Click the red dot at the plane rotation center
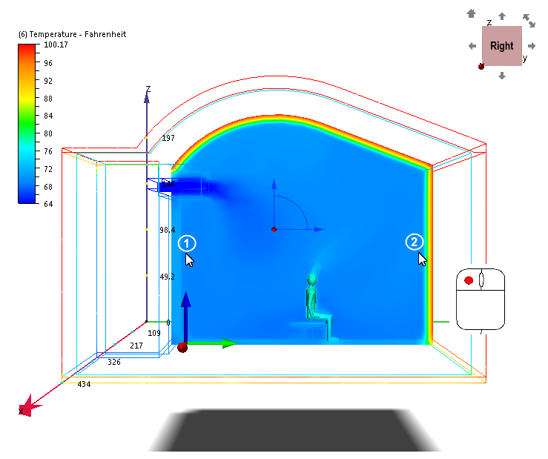The height and width of the screenshot is (459, 548). [274, 229]
